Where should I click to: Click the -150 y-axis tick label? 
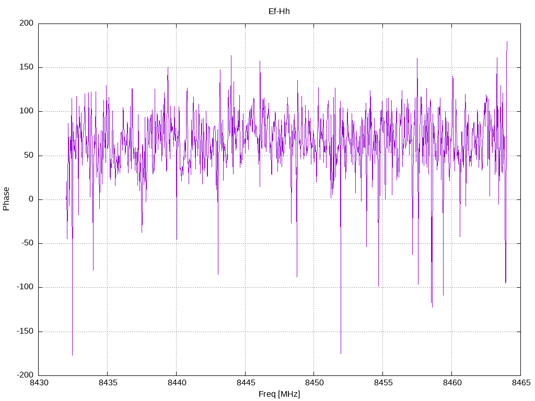click(25, 331)
